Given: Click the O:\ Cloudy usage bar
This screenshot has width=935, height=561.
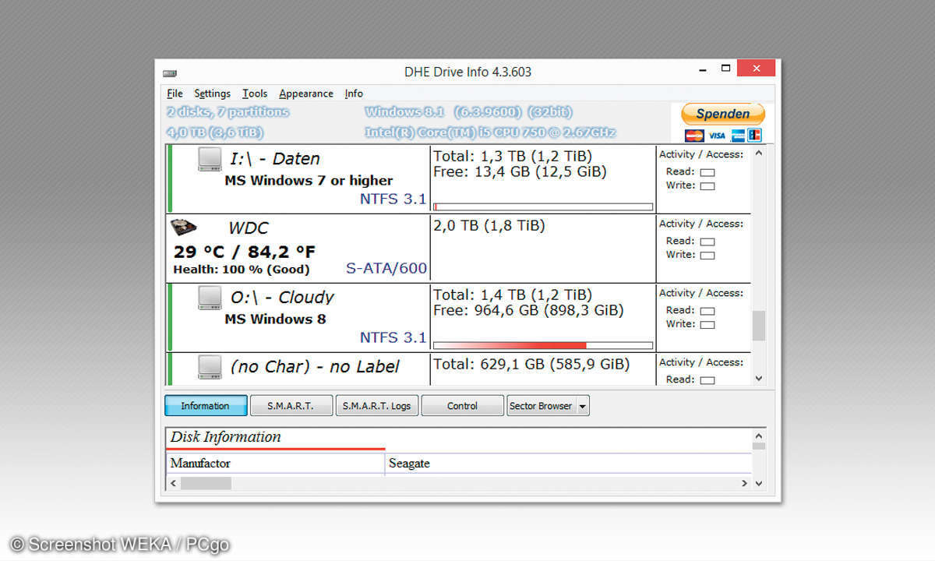Looking at the screenshot, I should [543, 345].
